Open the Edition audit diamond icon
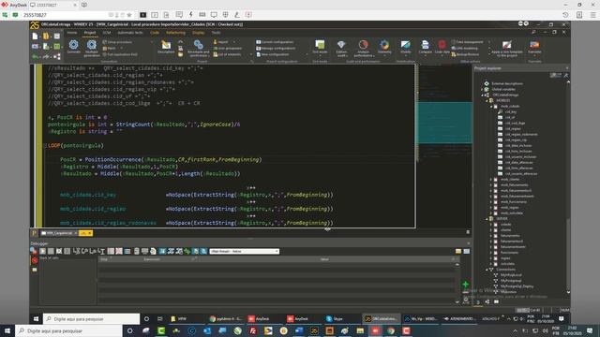The height and width of the screenshot is (337, 600). coord(341,44)
